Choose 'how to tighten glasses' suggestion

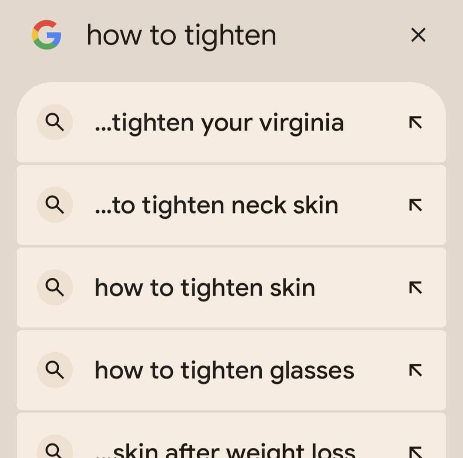(224, 370)
